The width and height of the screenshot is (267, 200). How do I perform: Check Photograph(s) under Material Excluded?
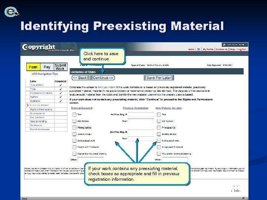tap(74, 127)
